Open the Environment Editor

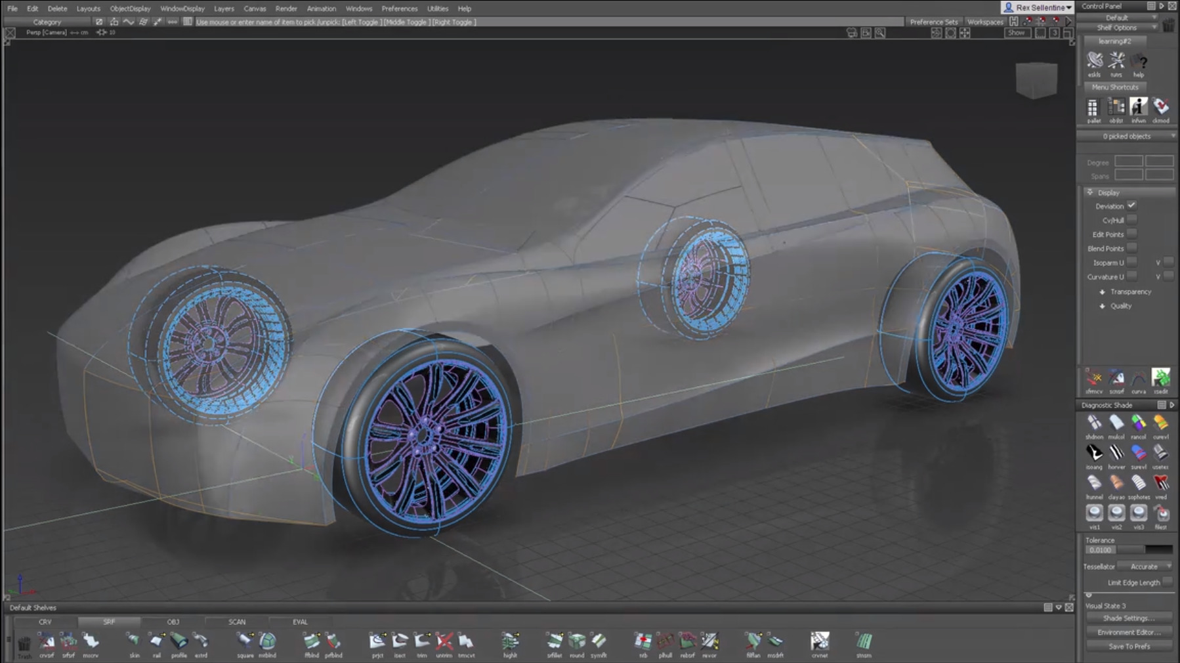pos(1129,632)
